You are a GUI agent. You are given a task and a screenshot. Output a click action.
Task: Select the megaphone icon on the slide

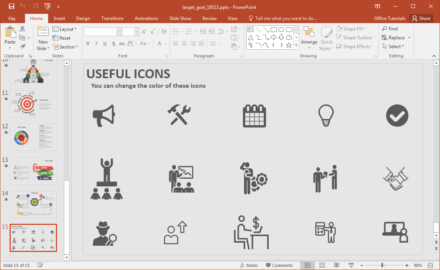tap(104, 116)
